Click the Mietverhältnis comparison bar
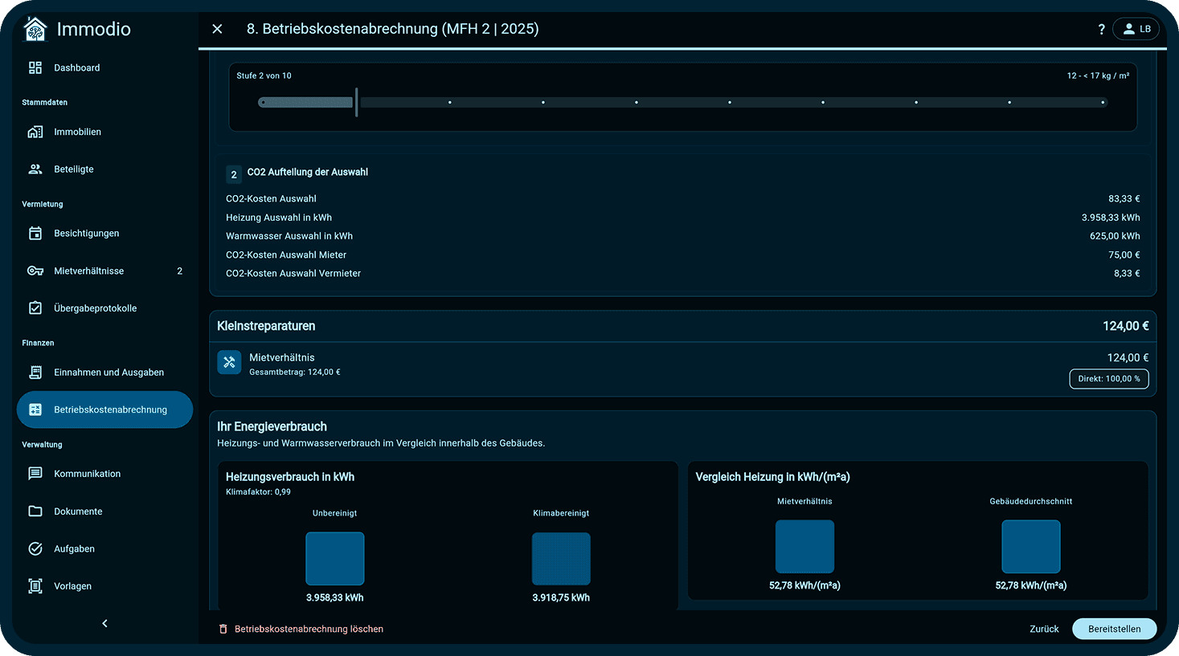 click(x=804, y=547)
